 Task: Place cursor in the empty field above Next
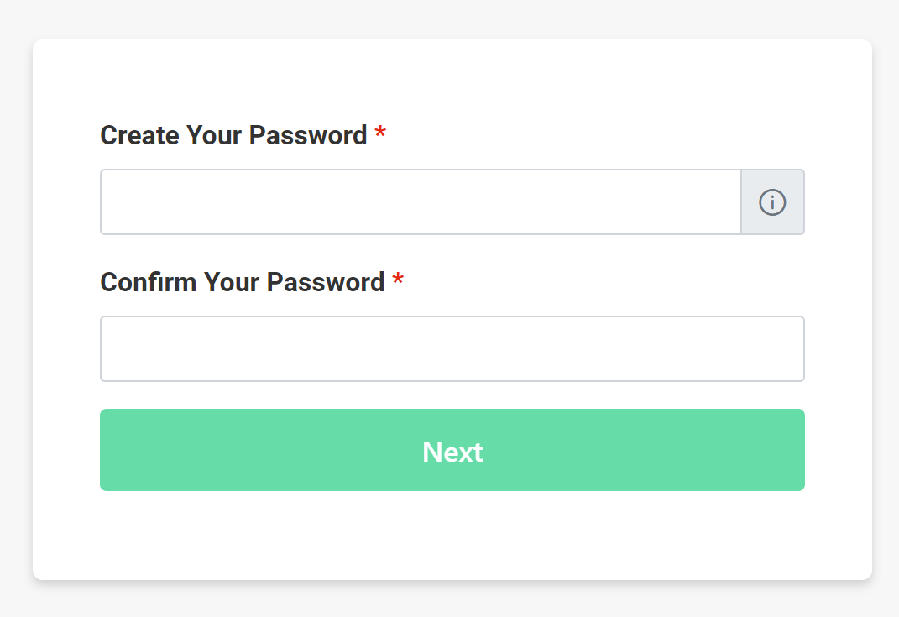[x=452, y=348]
